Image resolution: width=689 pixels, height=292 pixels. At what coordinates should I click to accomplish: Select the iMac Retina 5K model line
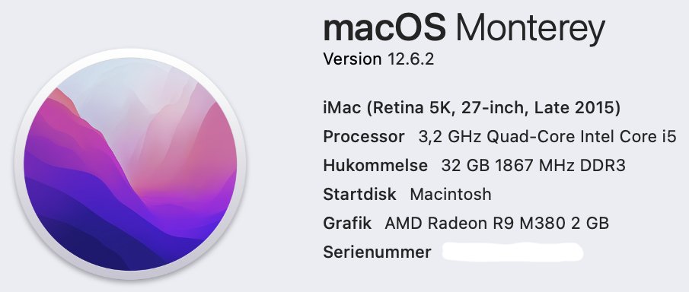point(471,108)
